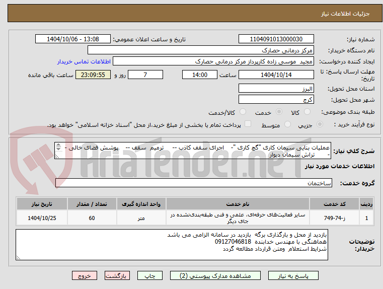Image resolution: width=383 pixels, height=289 pixels.
Task: Click the unit cell متر
Action: coord(141,218)
